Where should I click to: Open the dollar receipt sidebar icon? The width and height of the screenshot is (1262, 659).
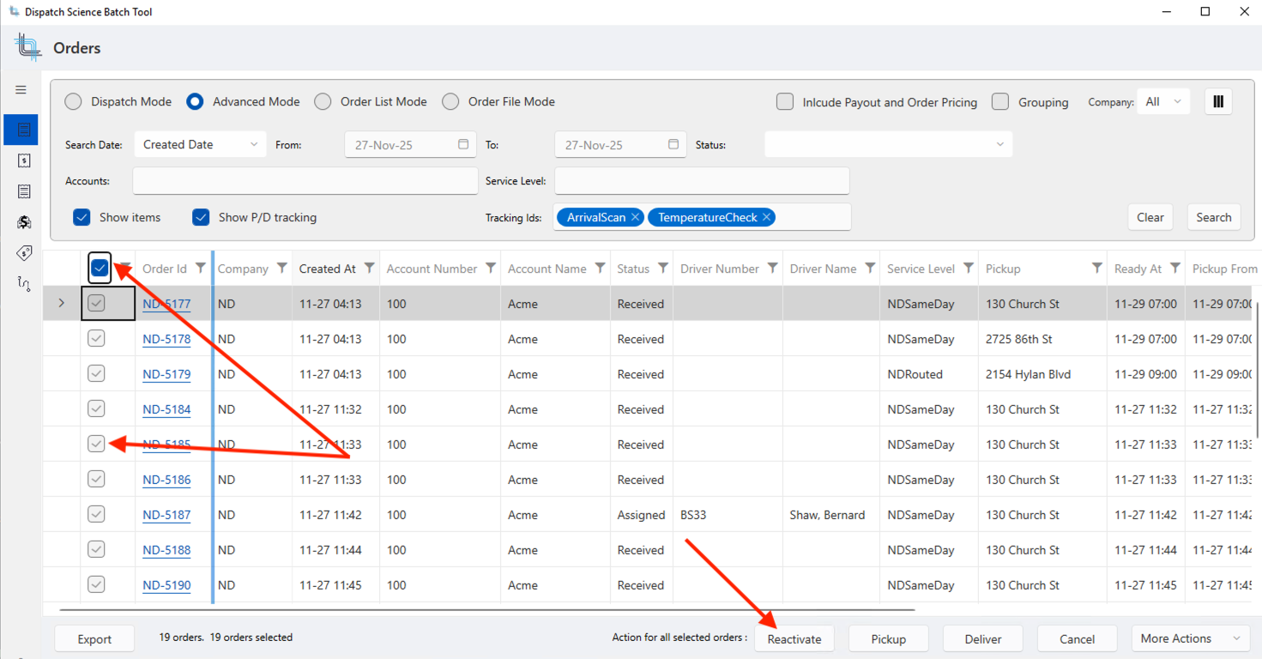pyautogui.click(x=24, y=160)
